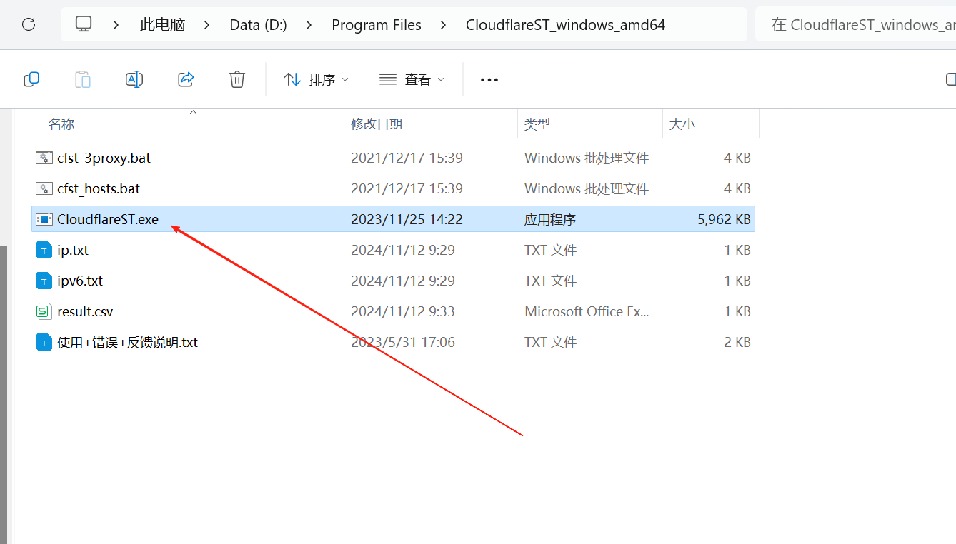Expand chevron after Program Files breadcrumb
Screen dimensions: 956x544
(444, 25)
